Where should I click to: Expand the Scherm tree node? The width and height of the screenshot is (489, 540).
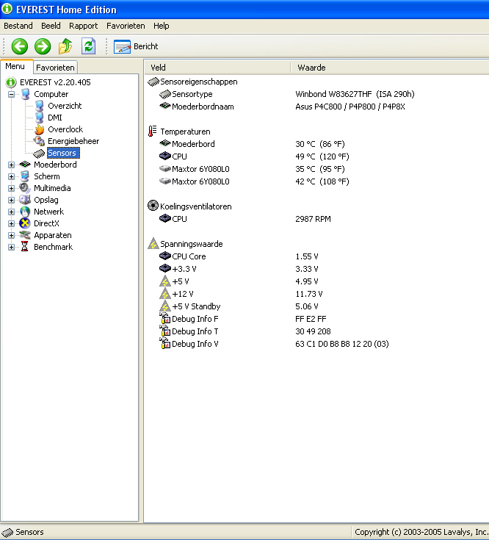pyautogui.click(x=11, y=176)
